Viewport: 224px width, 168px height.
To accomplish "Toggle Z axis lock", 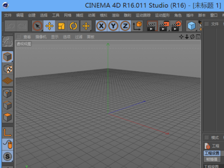I will [125, 26].
